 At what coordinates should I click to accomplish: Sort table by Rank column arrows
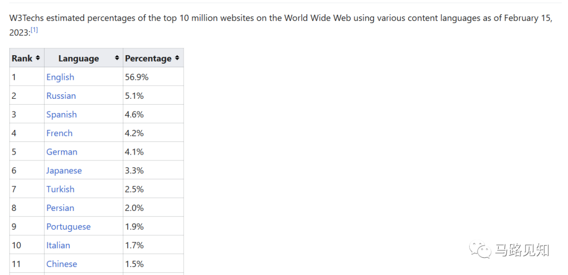(x=38, y=58)
